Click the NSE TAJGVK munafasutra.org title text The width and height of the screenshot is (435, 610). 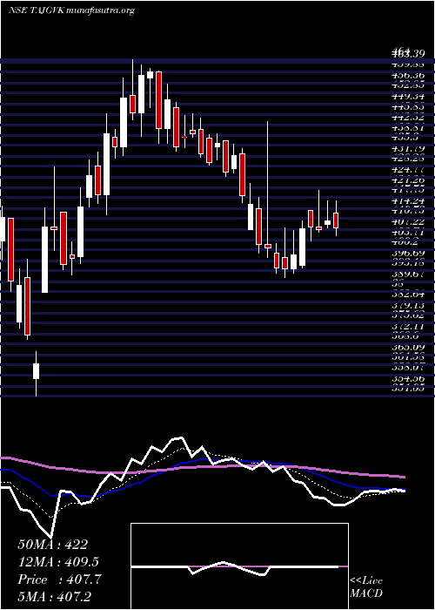tap(71, 10)
